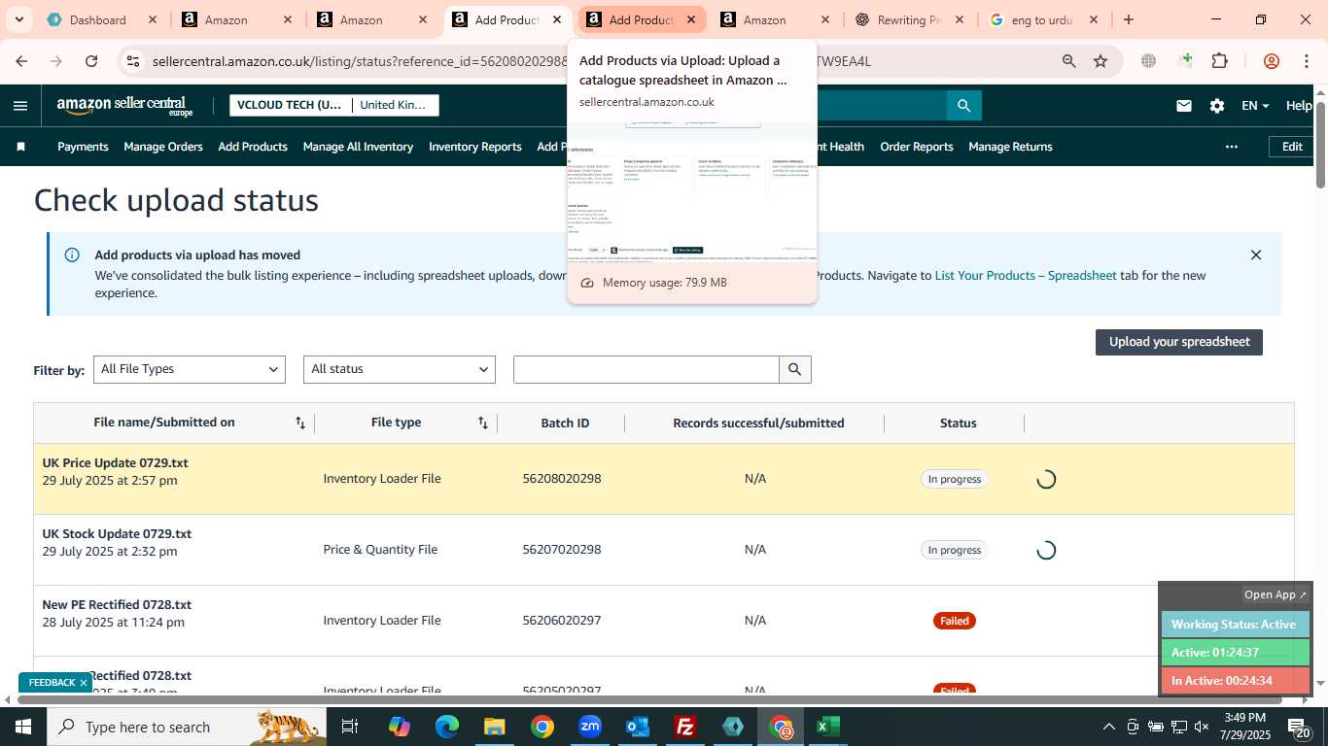Open a new browser tab

(1128, 19)
